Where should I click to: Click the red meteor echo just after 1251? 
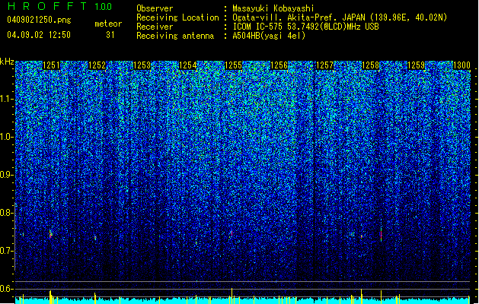(50, 234)
